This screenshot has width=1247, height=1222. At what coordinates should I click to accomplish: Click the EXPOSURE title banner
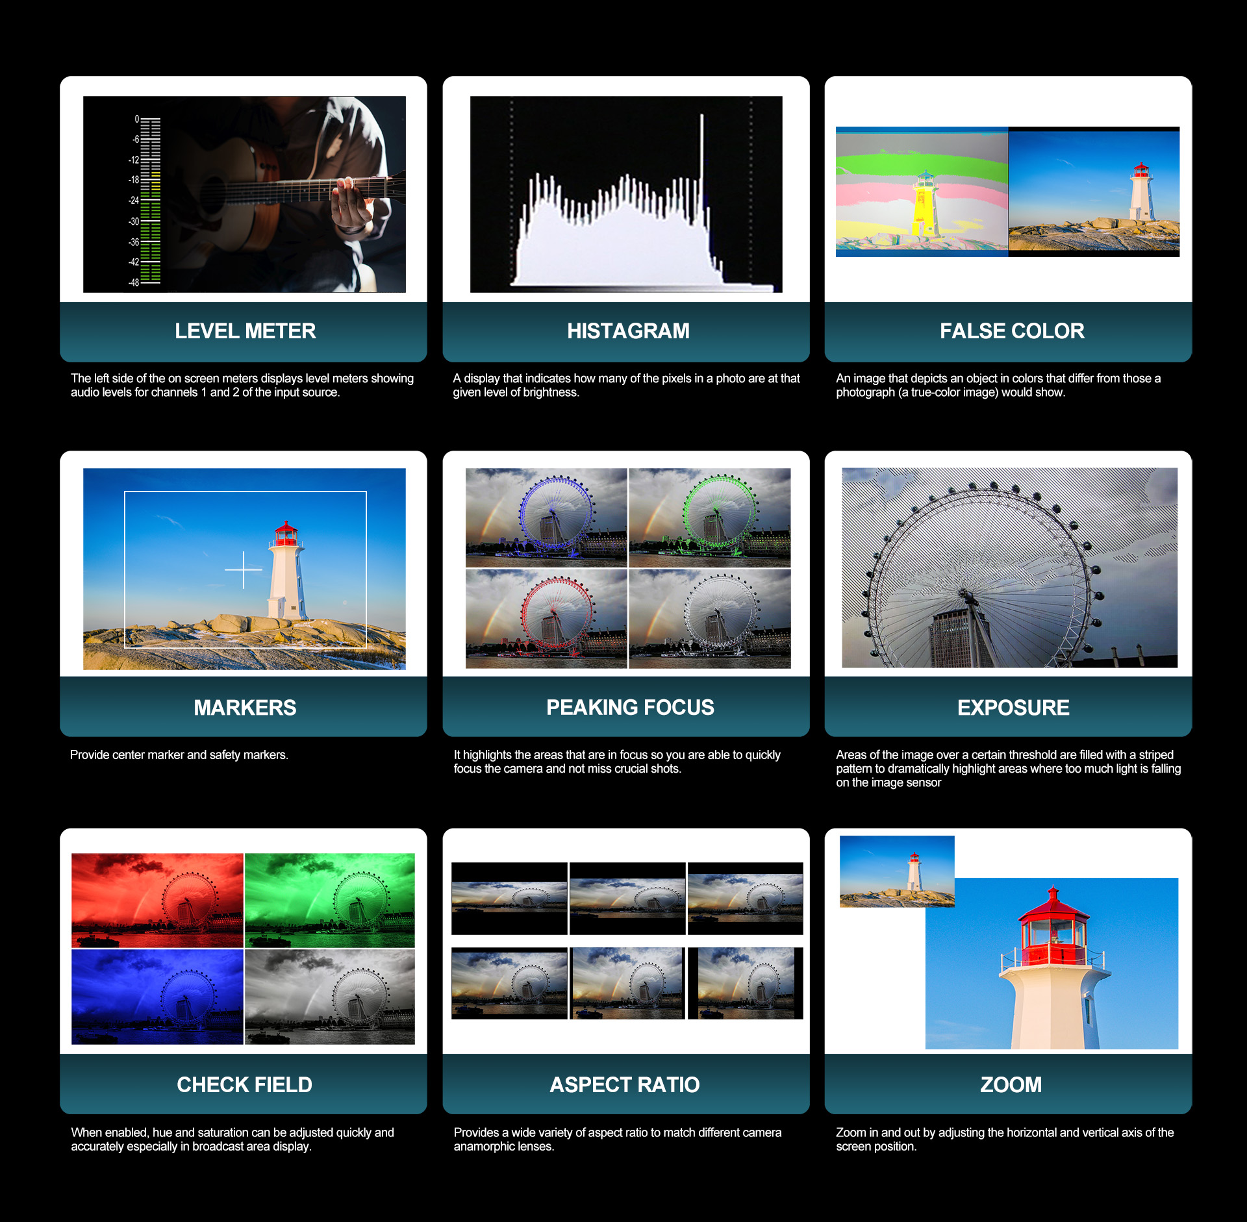1012,707
